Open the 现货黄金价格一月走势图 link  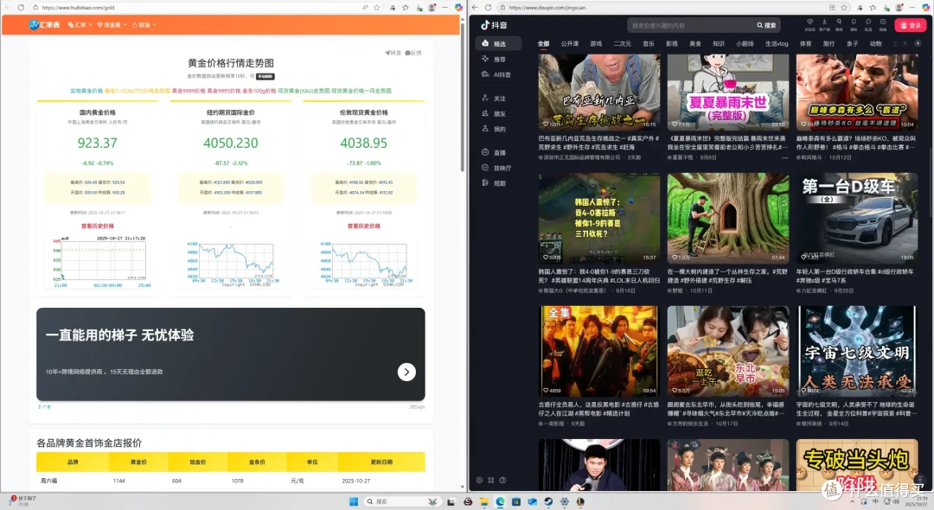[361, 91]
